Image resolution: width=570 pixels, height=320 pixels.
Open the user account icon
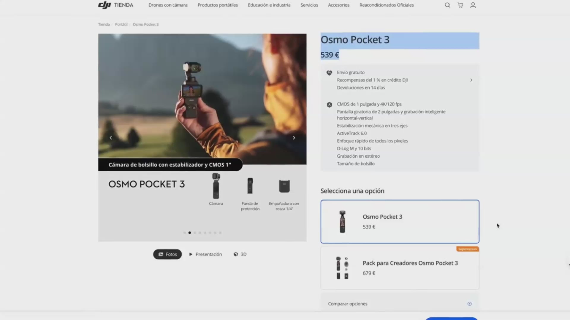[473, 5]
